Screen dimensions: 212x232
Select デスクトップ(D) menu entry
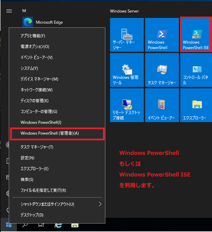point(57,215)
